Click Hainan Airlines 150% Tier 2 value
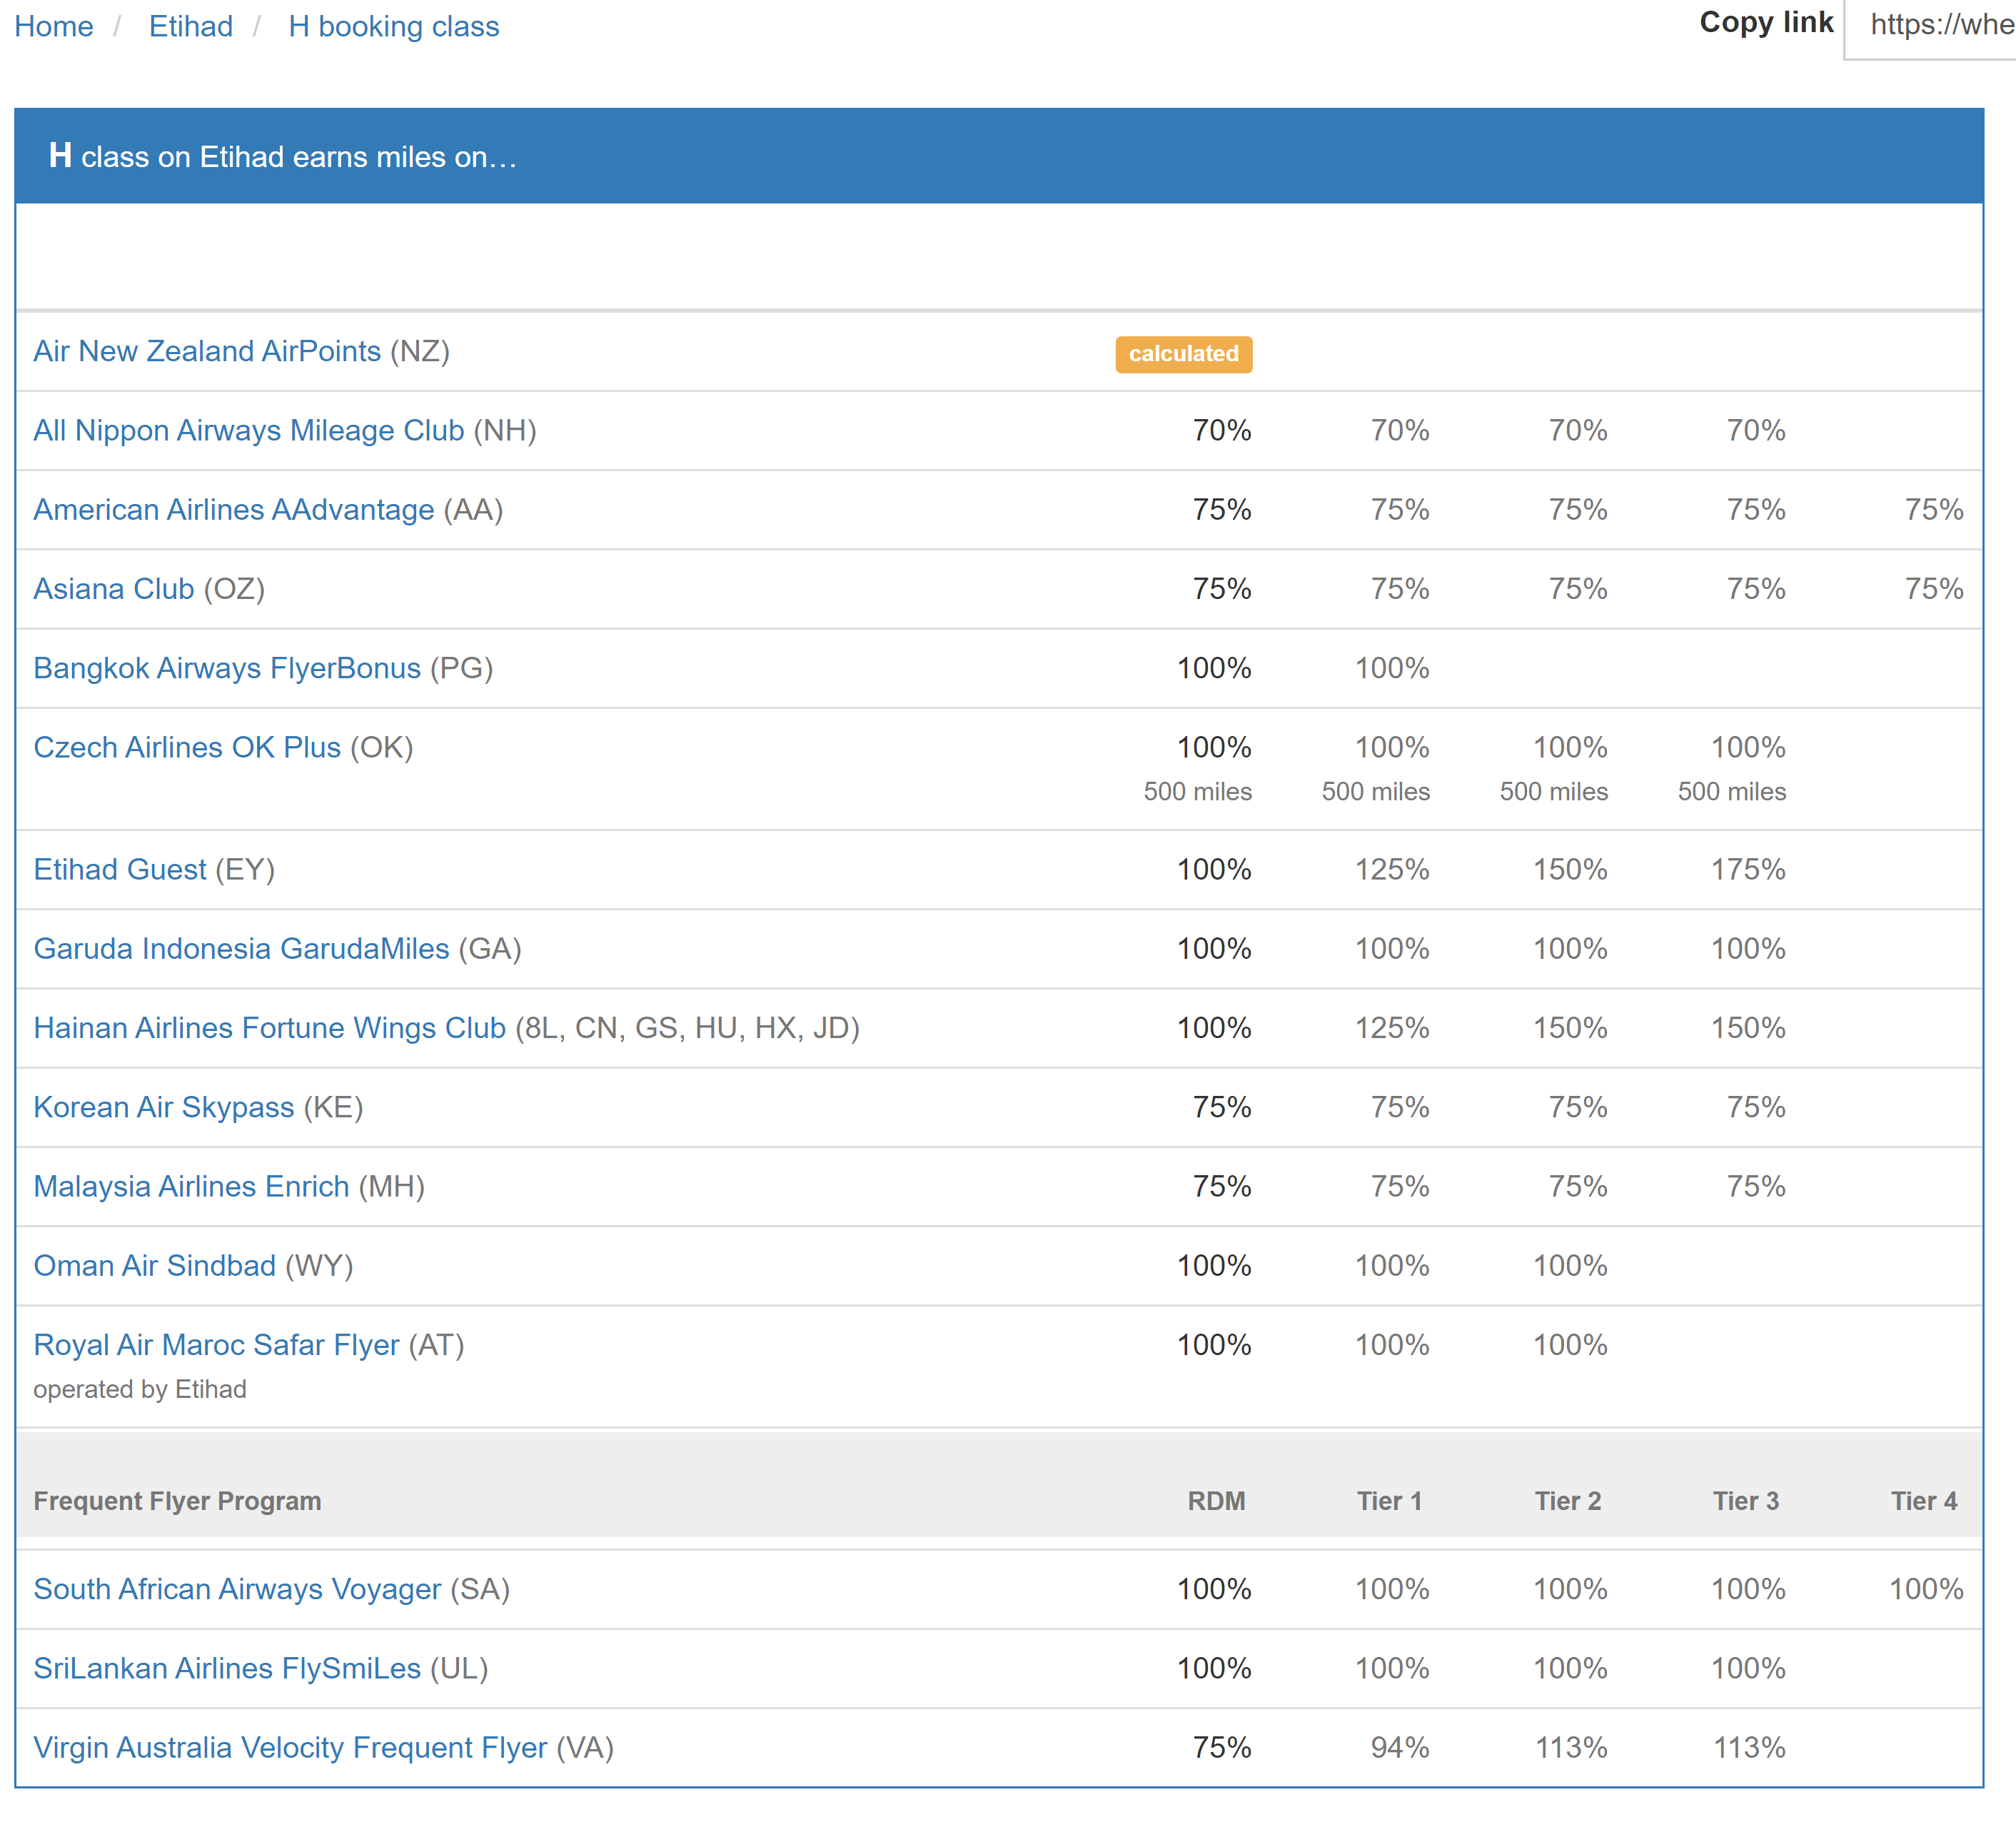The height and width of the screenshot is (1822, 2016). (1570, 1027)
